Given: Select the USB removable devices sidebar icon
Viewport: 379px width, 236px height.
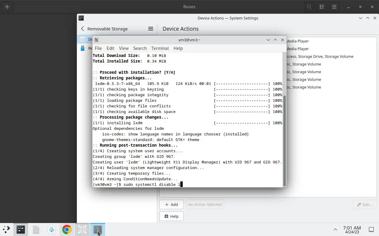Looking at the screenshot, I should 83,48.
